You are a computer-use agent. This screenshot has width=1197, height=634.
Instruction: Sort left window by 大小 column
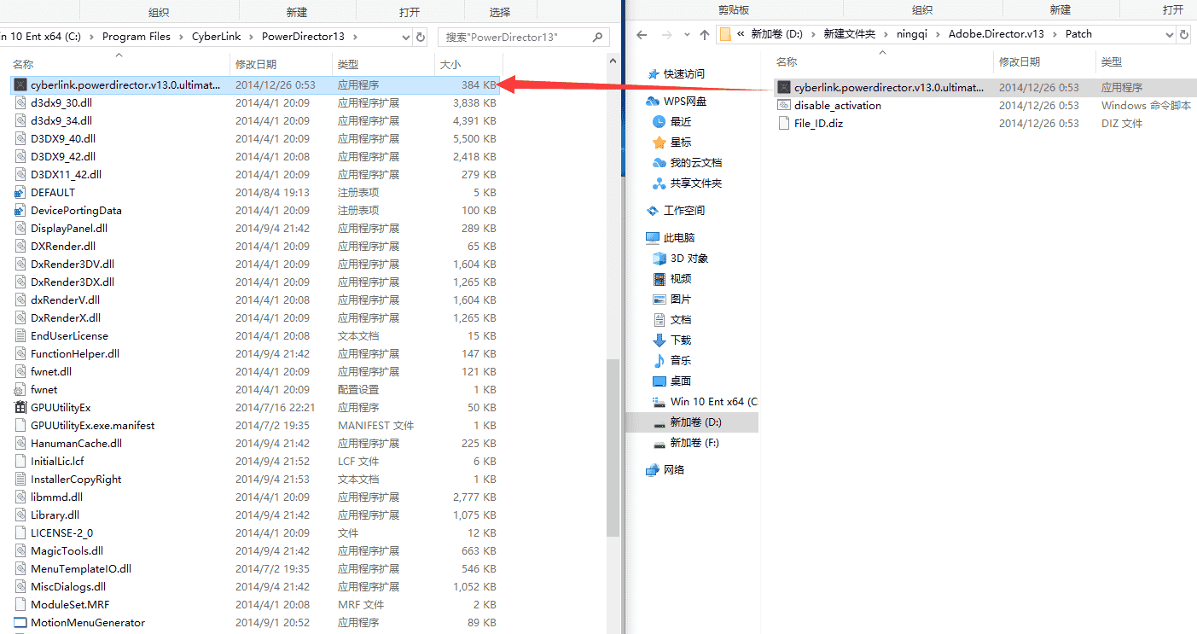[x=450, y=65]
